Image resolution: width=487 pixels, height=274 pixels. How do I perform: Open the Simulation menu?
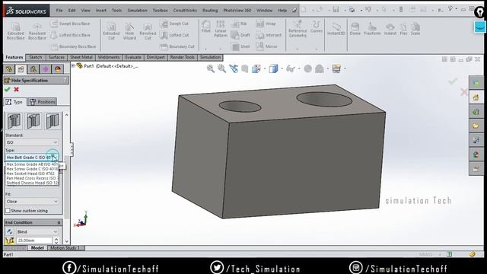pyautogui.click(x=137, y=10)
